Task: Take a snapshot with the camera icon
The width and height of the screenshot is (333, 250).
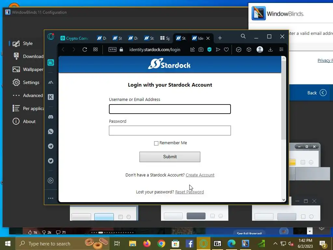Action: click(201, 49)
